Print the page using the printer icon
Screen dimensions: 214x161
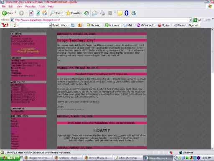coord(103,13)
